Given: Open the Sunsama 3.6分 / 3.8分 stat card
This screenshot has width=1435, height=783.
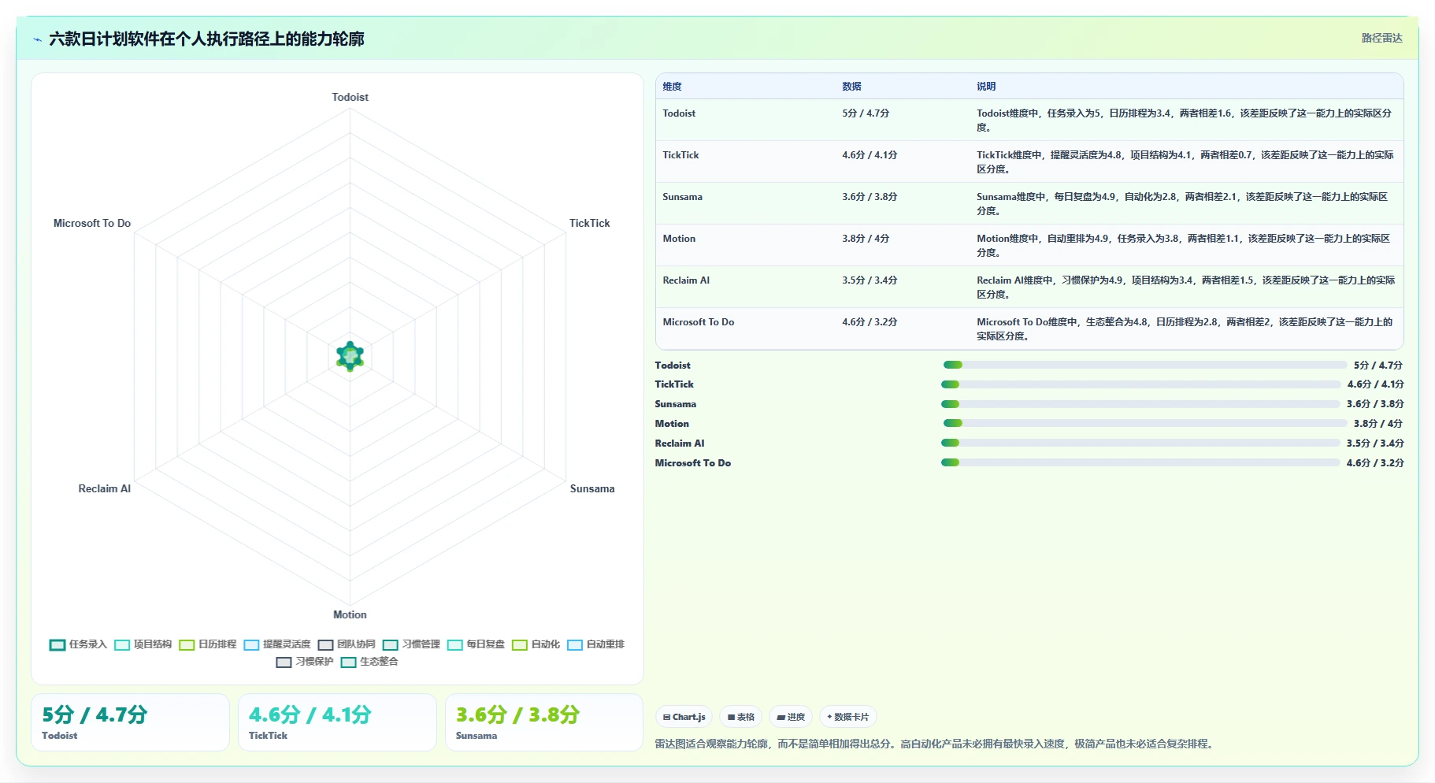Looking at the screenshot, I should [x=544, y=722].
